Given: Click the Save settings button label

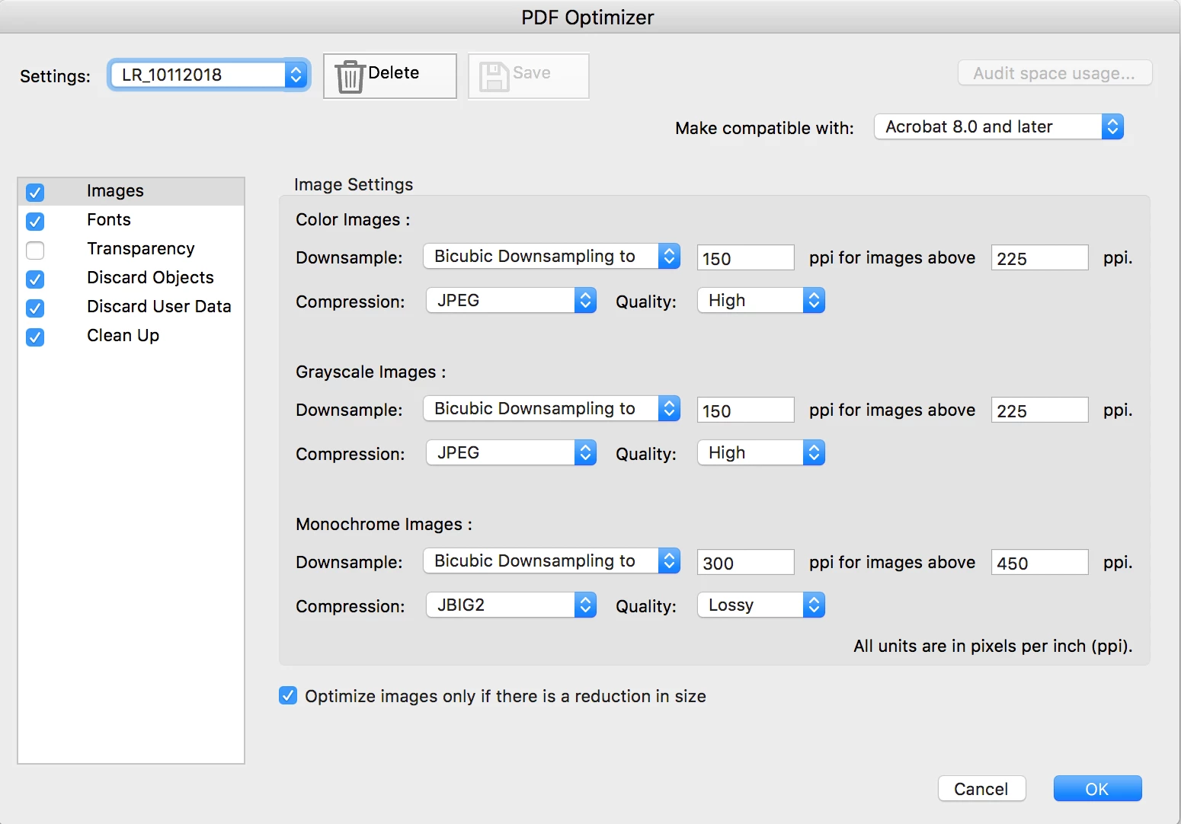Looking at the screenshot, I should pos(532,73).
